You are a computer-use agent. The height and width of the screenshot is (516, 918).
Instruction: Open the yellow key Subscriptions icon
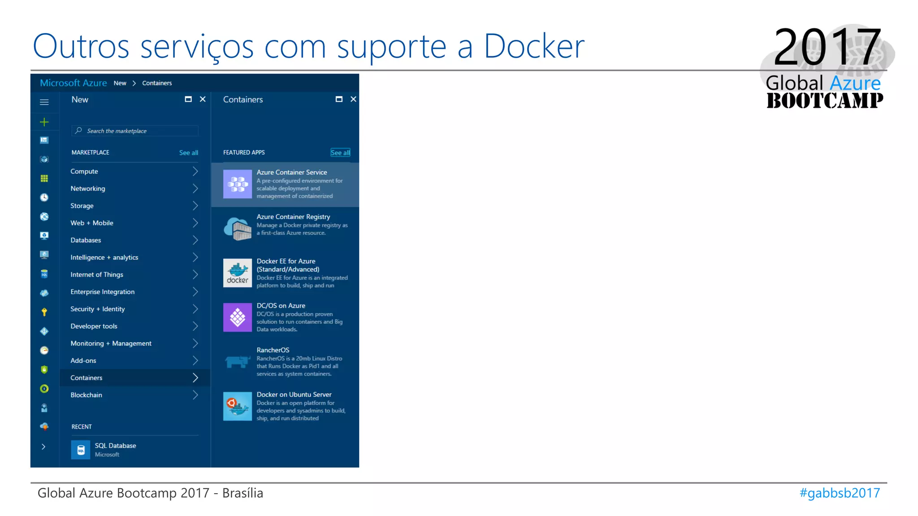coord(44,312)
